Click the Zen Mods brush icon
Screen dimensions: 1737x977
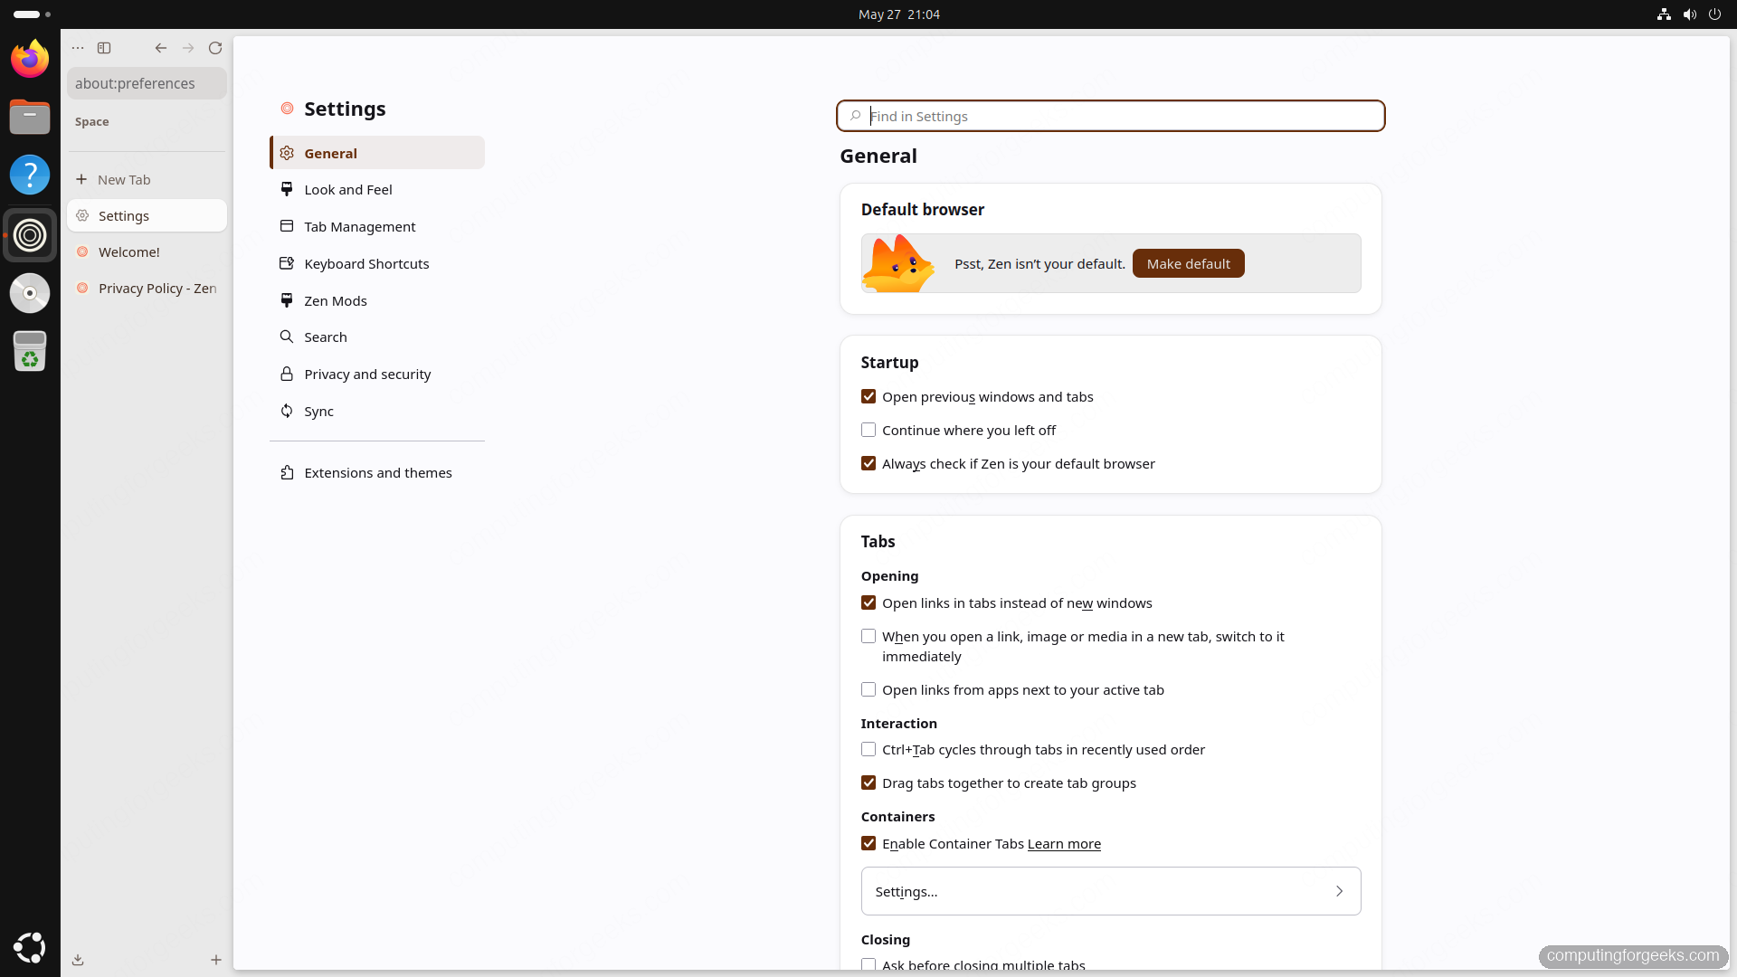point(287,300)
